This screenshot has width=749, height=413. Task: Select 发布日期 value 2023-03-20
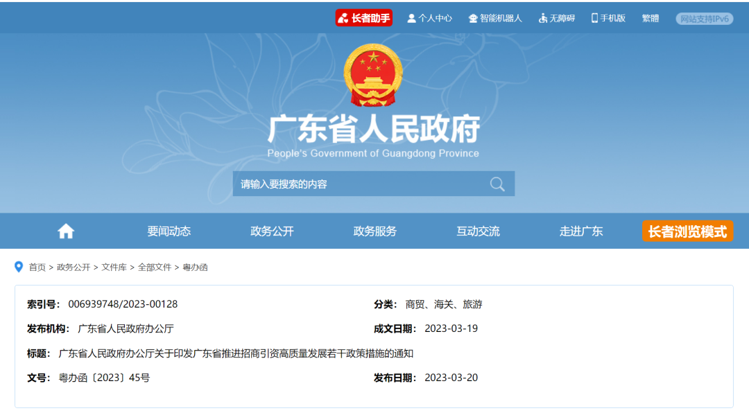coord(451,378)
